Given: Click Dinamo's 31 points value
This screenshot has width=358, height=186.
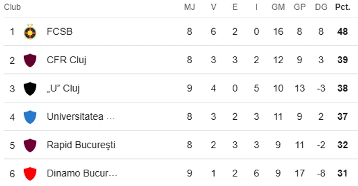Looking at the screenshot, I should tap(343, 173).
